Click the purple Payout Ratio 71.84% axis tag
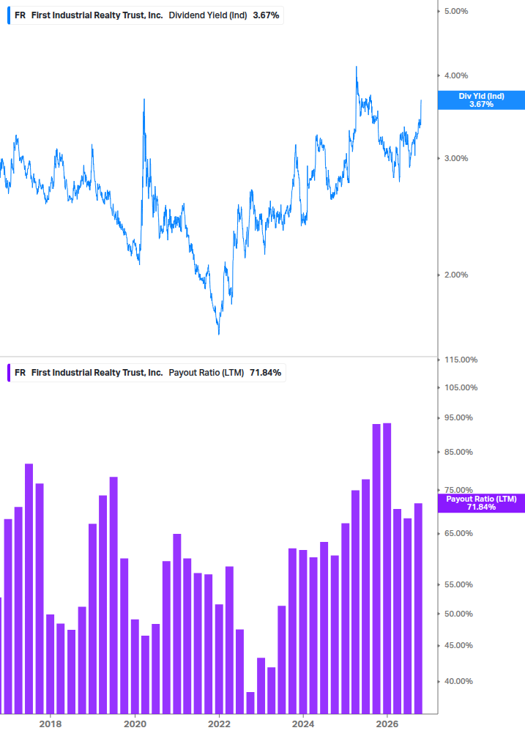The height and width of the screenshot is (736, 525). tap(481, 502)
